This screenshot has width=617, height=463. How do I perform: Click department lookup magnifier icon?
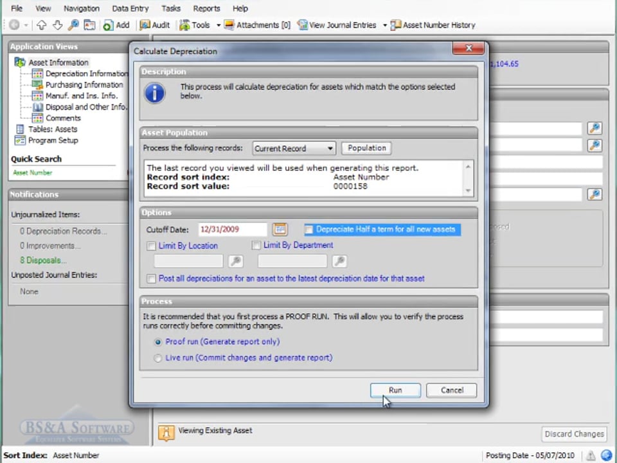tap(339, 261)
